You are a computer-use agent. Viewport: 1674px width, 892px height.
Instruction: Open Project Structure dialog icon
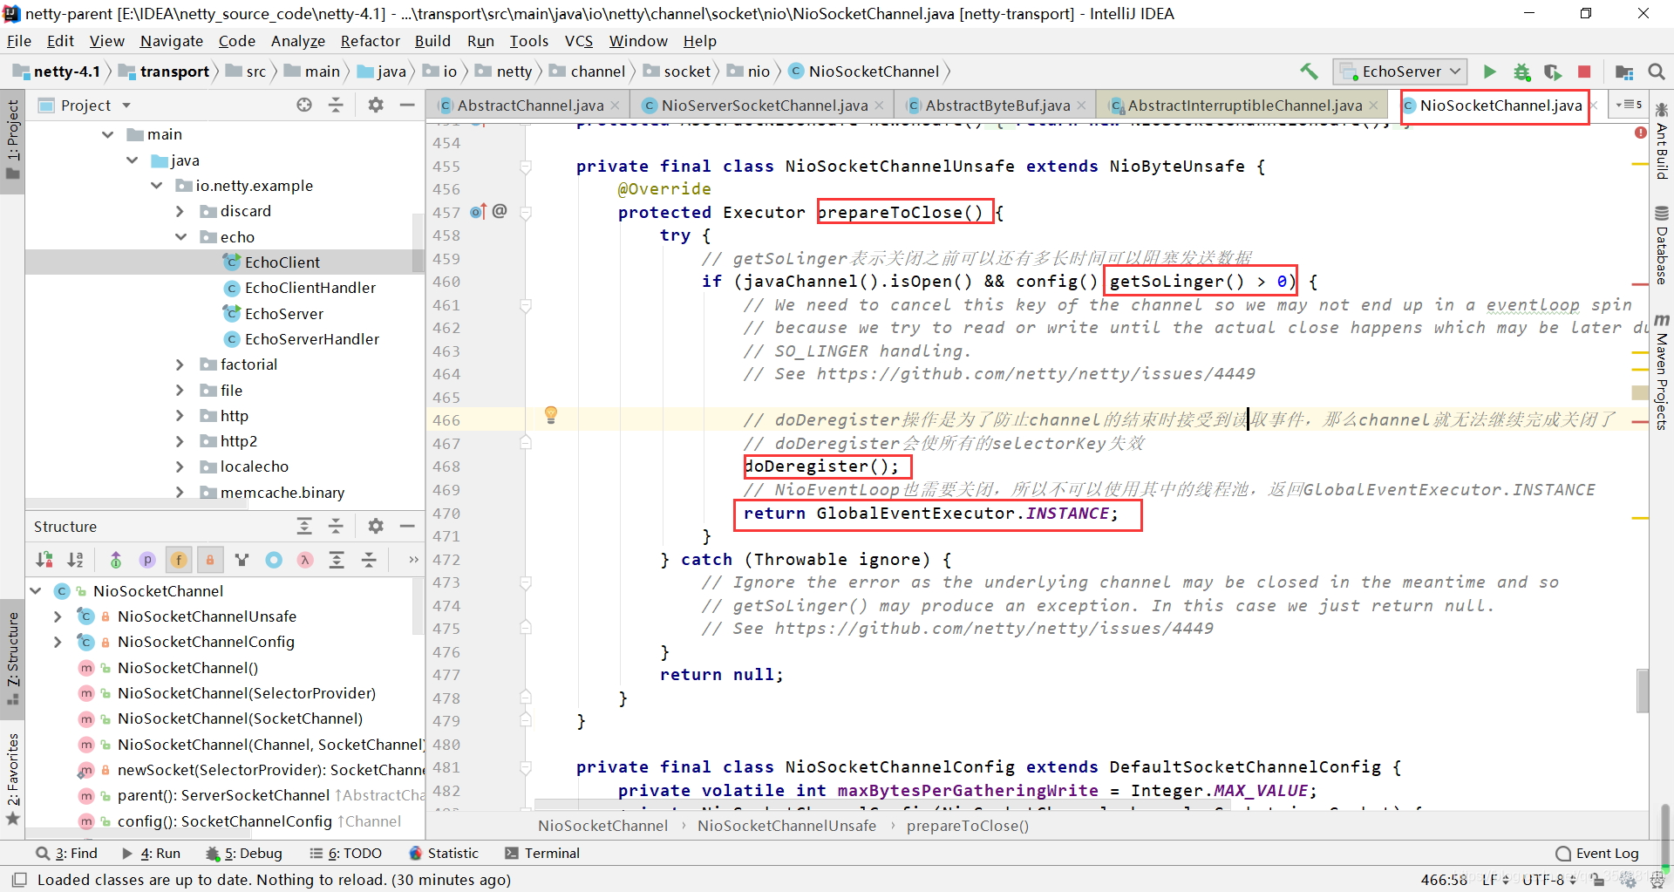coord(1623,71)
